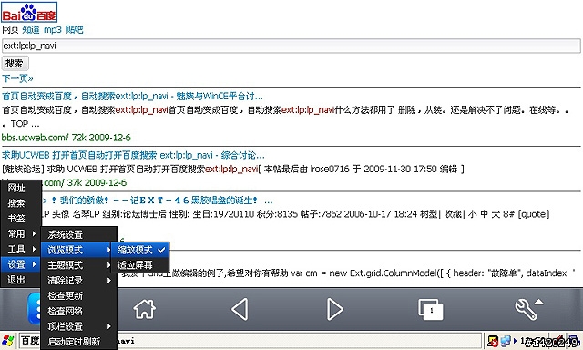Choose 搜索 in the main menu
Viewport: 583px width, 350px height.
pyautogui.click(x=20, y=203)
